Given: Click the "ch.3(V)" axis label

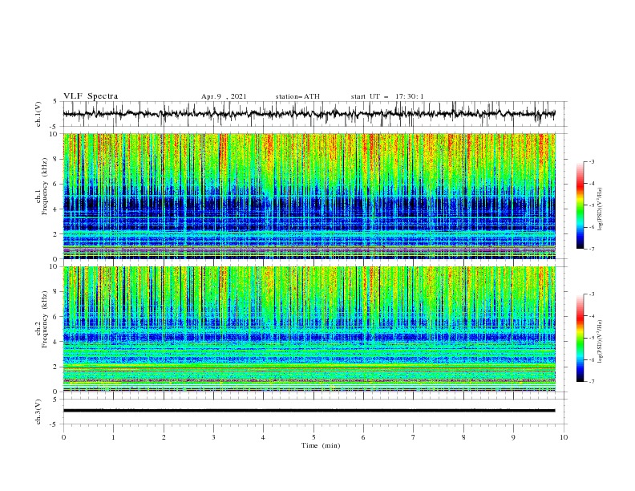Looking at the screenshot, I should (38, 412).
